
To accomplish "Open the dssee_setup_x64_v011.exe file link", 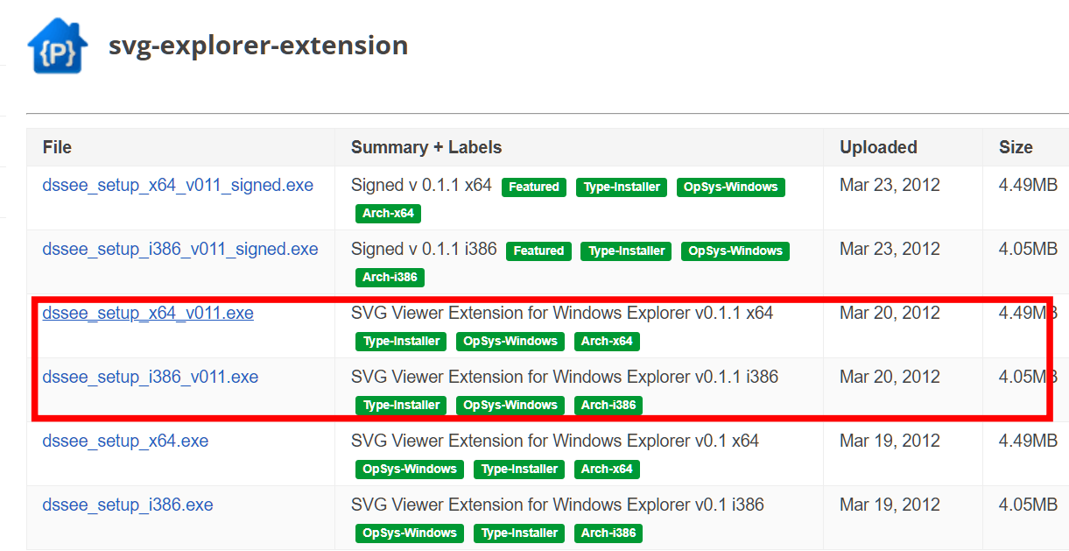I will click(148, 314).
